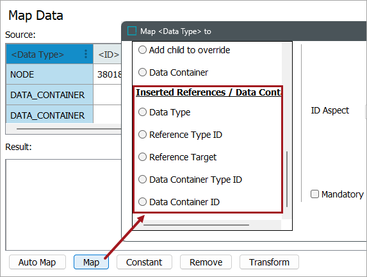Select Data Container Type ID option
Viewport: 367px width, 277px height.
tap(142, 180)
